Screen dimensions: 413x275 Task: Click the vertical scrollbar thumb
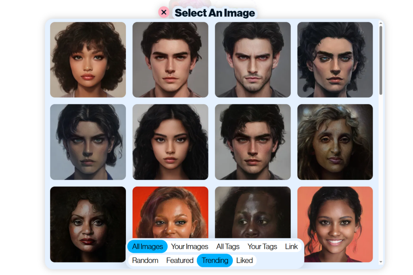point(381,60)
